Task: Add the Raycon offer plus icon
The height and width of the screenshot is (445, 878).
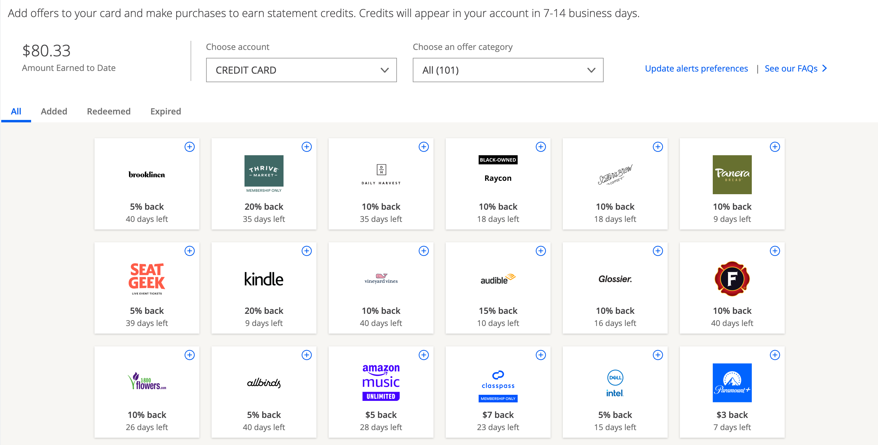Action: tap(541, 147)
